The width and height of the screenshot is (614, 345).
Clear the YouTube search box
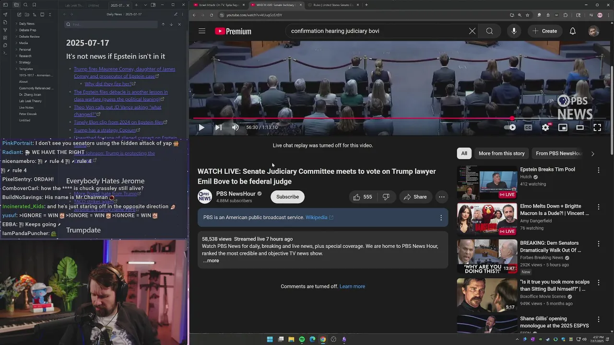(x=472, y=31)
